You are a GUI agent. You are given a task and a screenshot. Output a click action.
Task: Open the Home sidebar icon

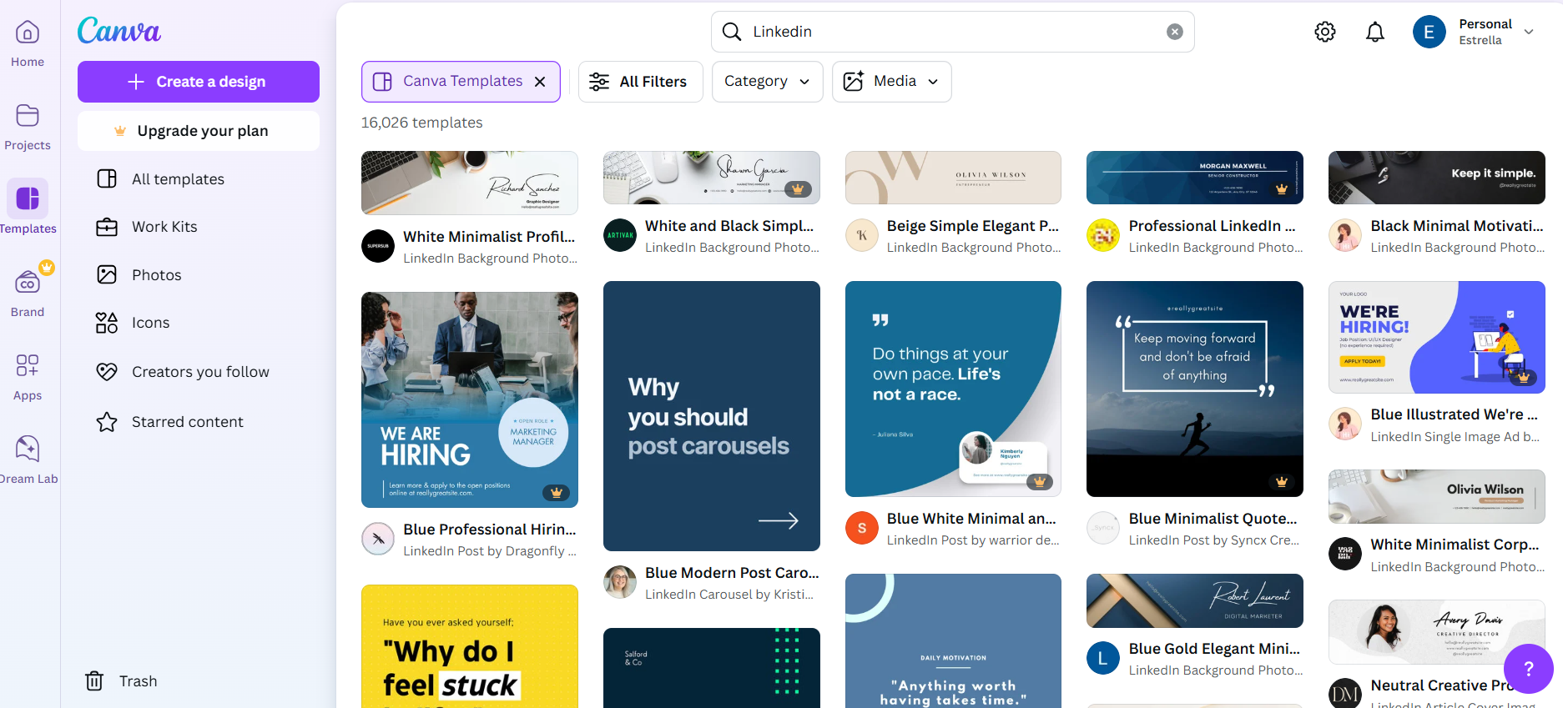pyautogui.click(x=28, y=43)
